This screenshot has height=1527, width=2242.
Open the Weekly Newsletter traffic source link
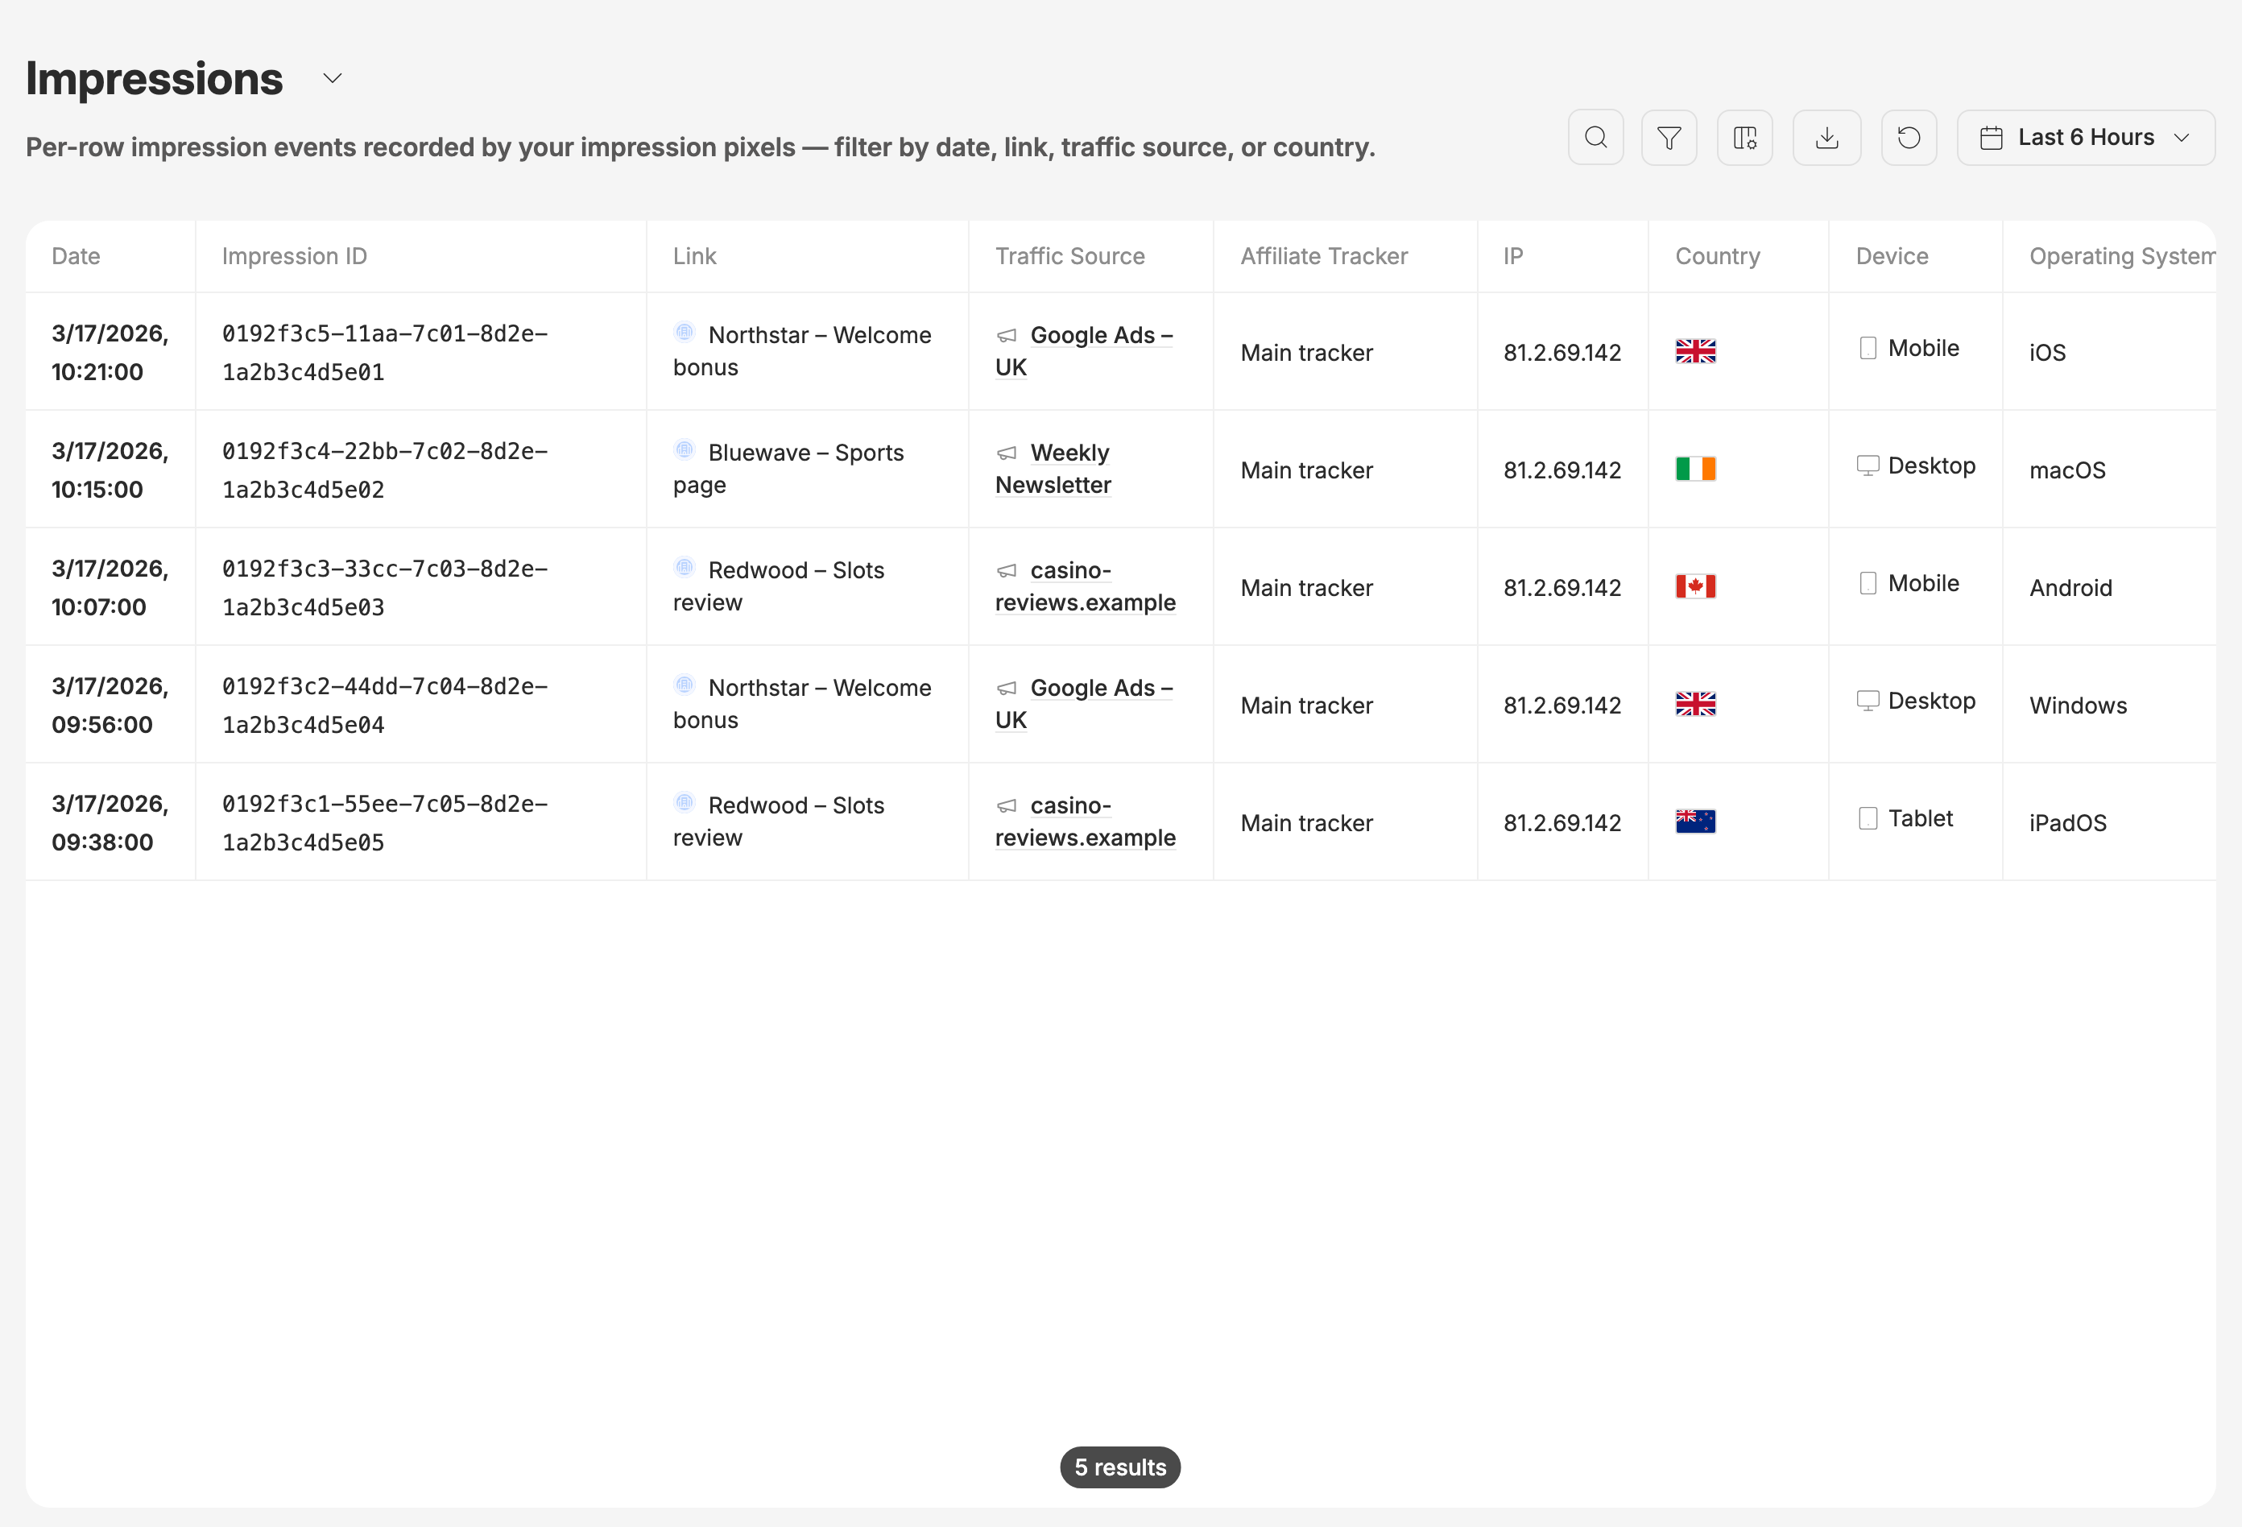(x=1053, y=469)
